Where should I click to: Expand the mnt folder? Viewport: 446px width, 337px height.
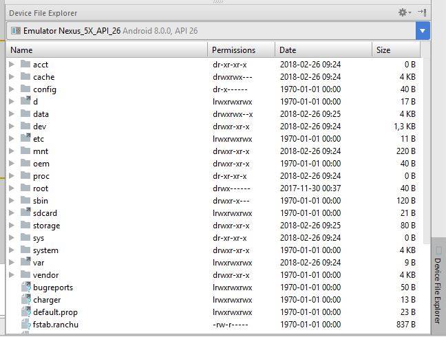pyautogui.click(x=12, y=151)
